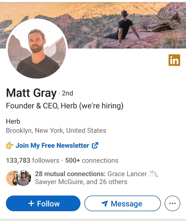Open the three-dot more options button

pyautogui.click(x=172, y=203)
